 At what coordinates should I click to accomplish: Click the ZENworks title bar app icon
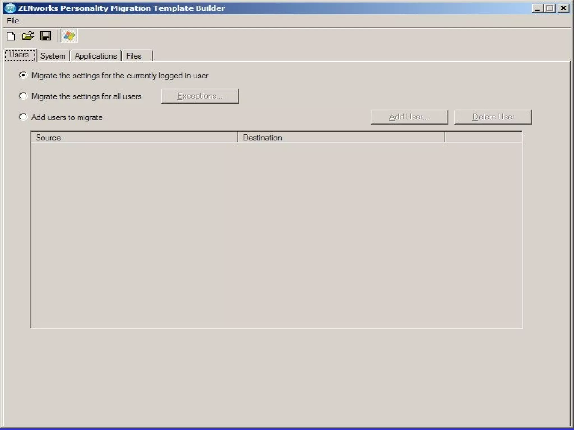point(10,8)
